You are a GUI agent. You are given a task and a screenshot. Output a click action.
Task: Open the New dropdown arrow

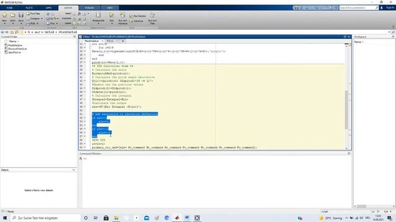(4, 23)
